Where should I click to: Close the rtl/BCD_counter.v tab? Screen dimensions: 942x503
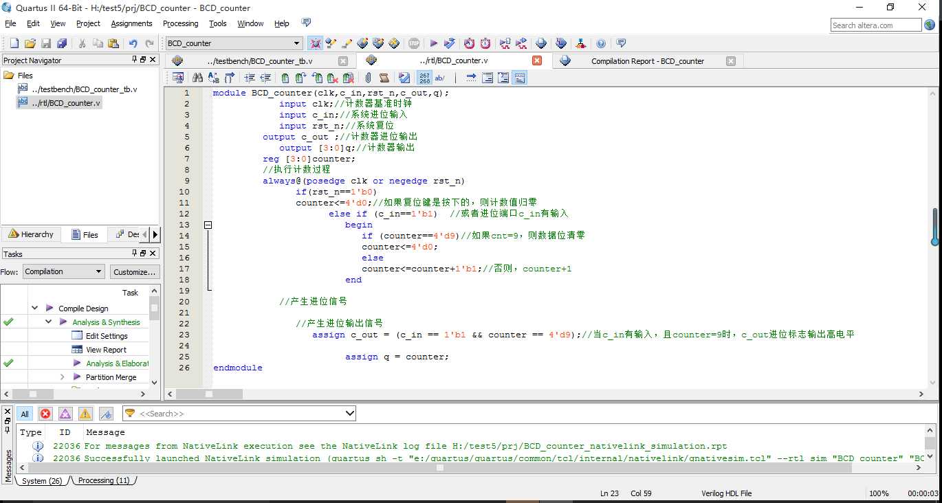pyautogui.click(x=537, y=60)
